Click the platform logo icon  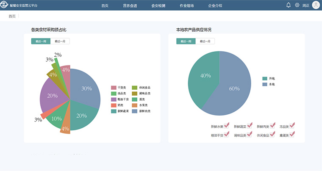tap(5, 5)
